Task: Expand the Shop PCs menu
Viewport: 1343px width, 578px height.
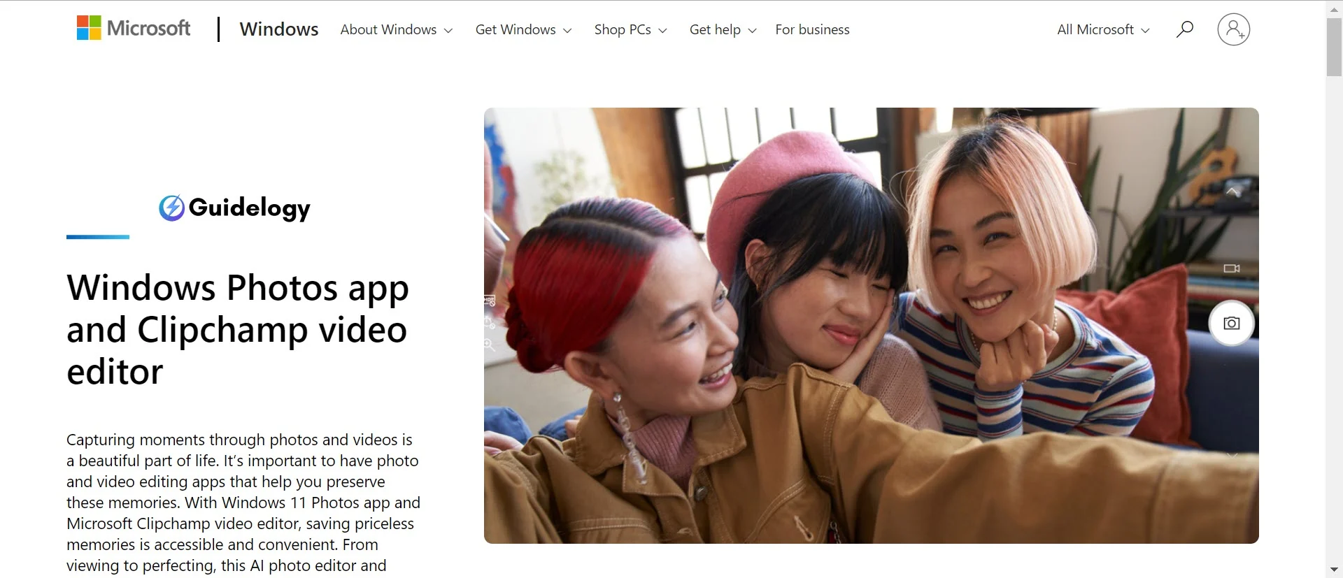Action: pyautogui.click(x=631, y=29)
